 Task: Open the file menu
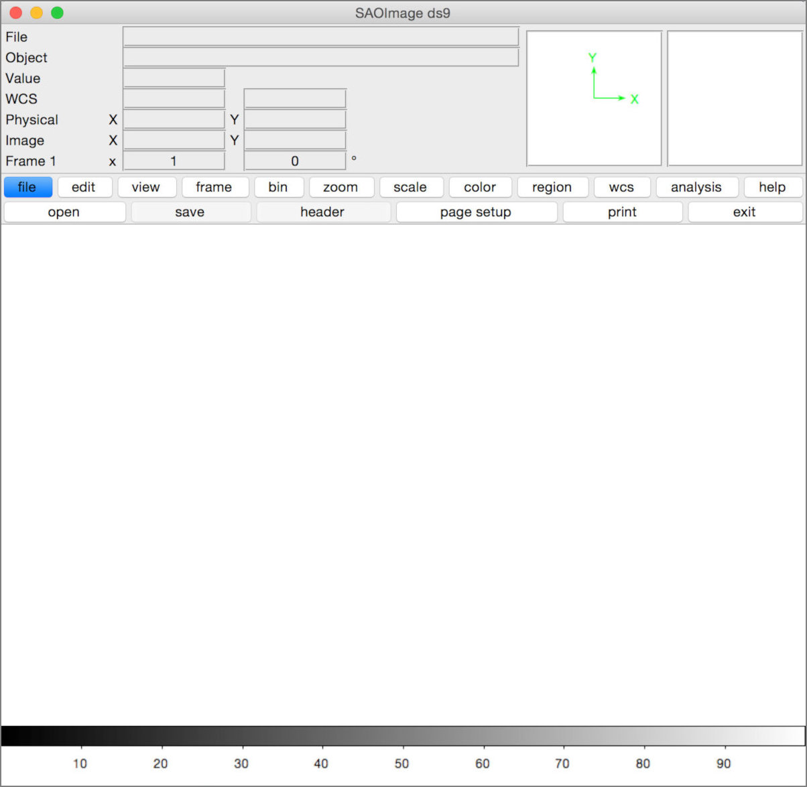click(27, 187)
